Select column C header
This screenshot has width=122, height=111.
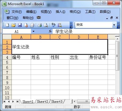[60, 37]
